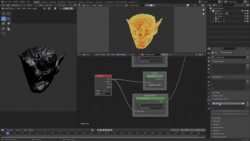
Task: Open the Object properties tab
Action: tap(209, 82)
